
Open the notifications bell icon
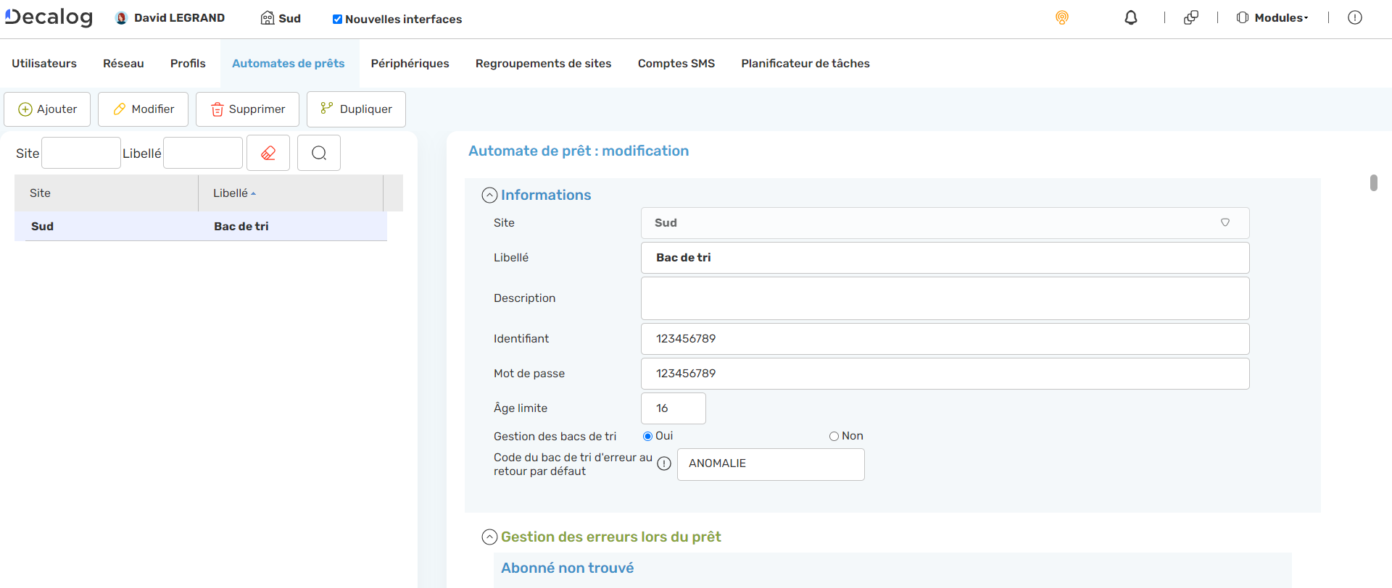(1130, 18)
